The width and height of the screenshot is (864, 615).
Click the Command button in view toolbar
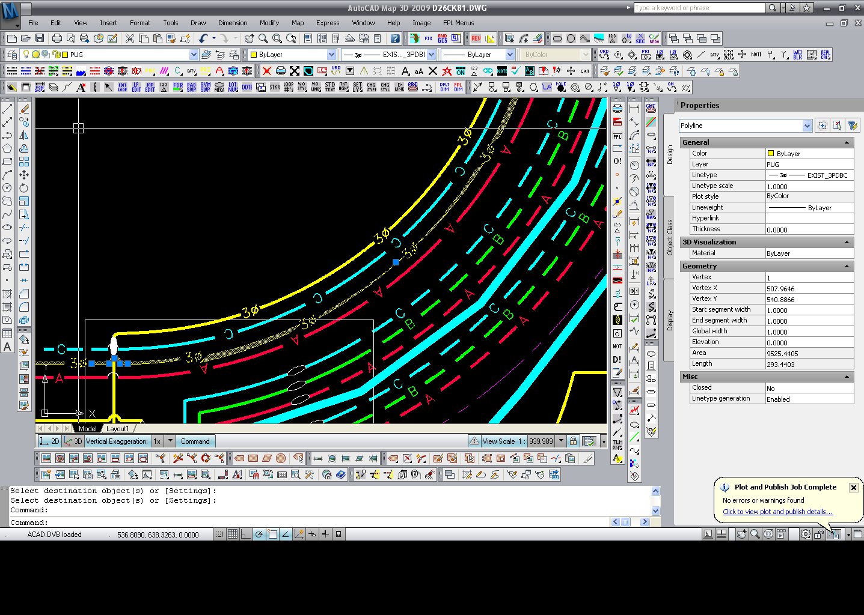[x=195, y=441]
